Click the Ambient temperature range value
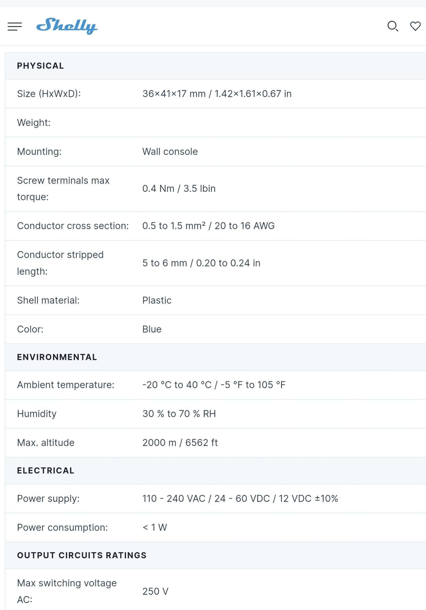Image resolution: width=426 pixels, height=610 pixels. [214, 385]
